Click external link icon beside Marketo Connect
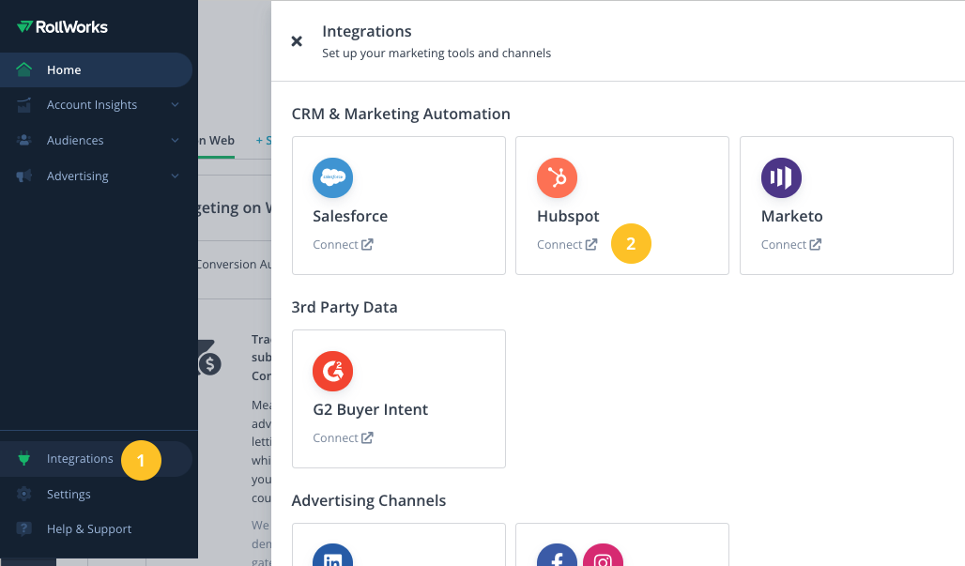 coord(816,244)
